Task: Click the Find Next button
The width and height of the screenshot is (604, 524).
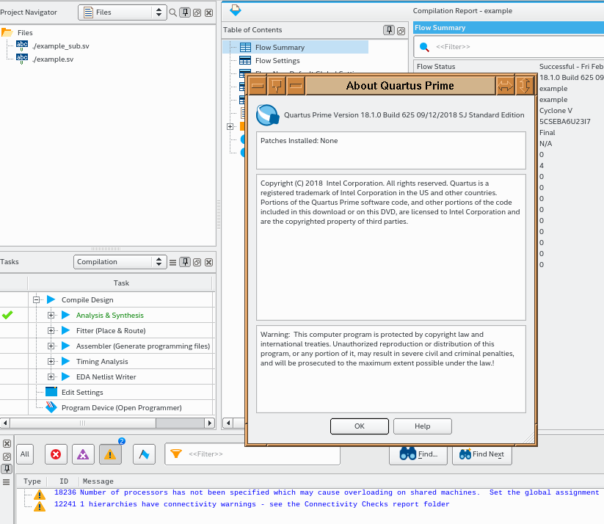Action: (x=482, y=454)
